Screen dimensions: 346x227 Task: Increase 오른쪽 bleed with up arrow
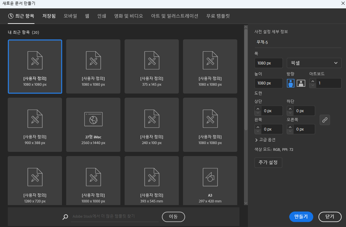click(290, 127)
